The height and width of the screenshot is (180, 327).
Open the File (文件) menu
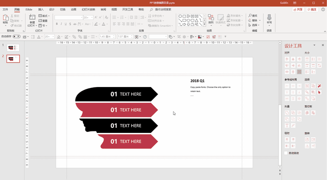(5, 10)
